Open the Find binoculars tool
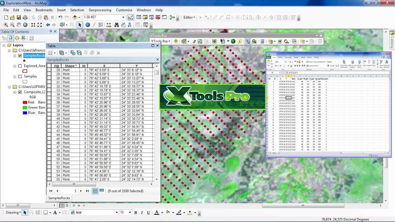The image size is (395, 222). (x=117, y=25)
